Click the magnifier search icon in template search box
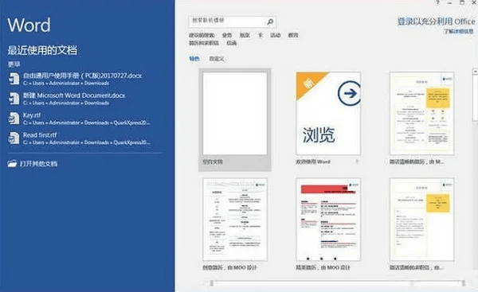Image resolution: width=478 pixels, height=292 pixels. [270, 21]
